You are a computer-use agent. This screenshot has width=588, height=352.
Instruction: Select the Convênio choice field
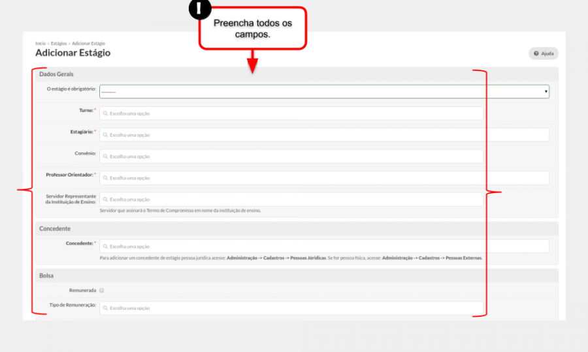[291, 156]
